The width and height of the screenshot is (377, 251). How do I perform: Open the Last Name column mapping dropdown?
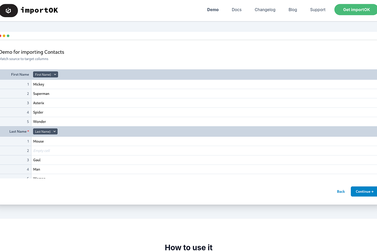point(45,131)
